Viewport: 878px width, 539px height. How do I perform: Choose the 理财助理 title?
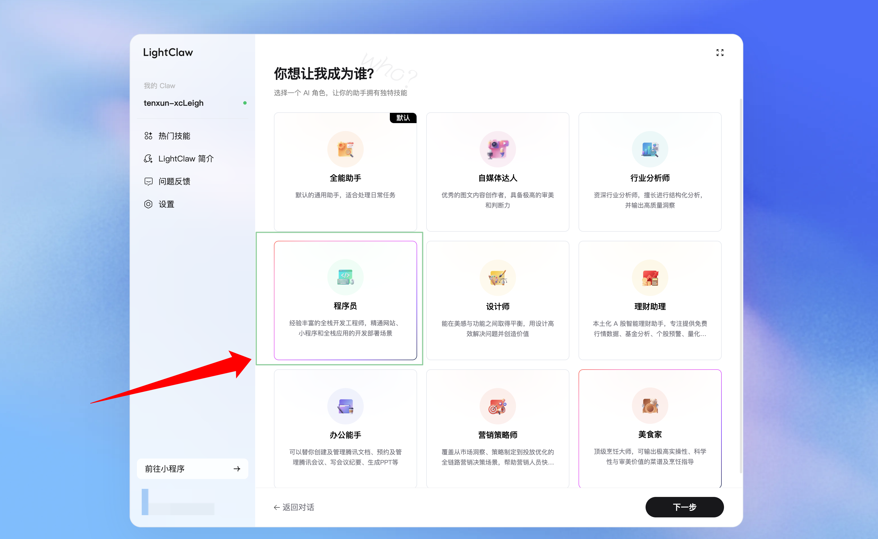pos(650,306)
